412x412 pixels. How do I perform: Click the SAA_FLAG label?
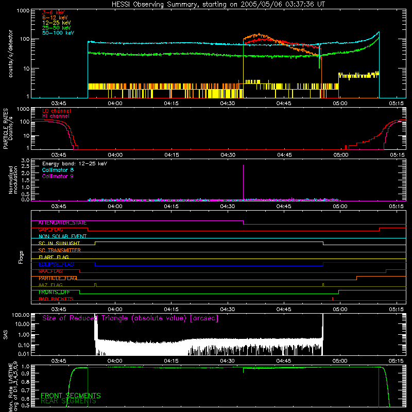50,271
